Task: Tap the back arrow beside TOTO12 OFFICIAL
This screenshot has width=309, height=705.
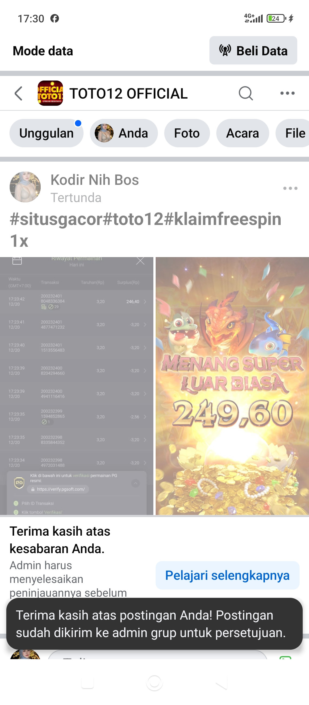Action: point(19,93)
